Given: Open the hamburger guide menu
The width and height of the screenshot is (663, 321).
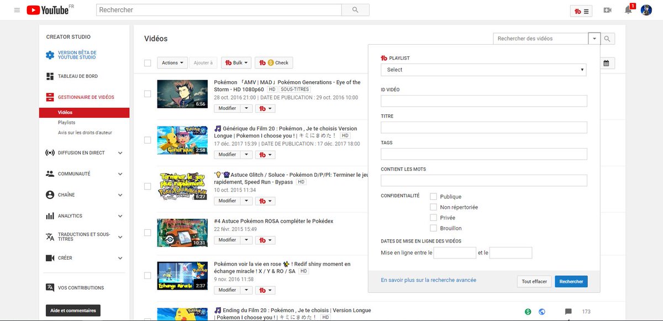Looking at the screenshot, I should (17, 10).
